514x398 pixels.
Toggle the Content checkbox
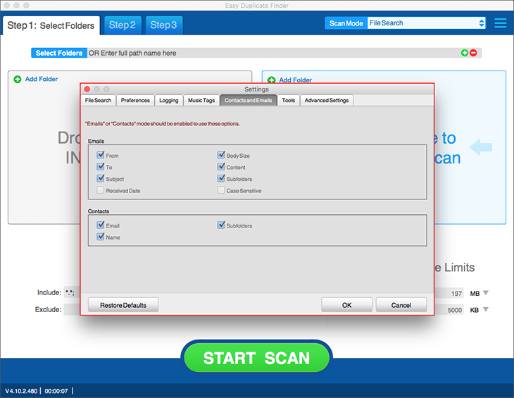coord(221,166)
